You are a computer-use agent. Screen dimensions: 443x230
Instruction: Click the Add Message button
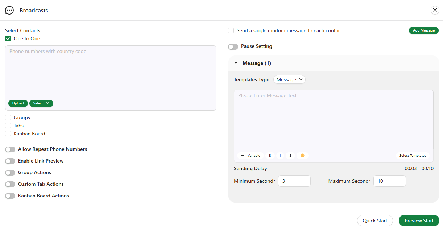coord(423,30)
